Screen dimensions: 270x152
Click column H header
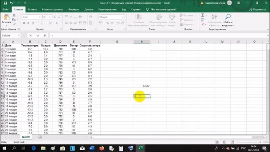click(x=142, y=42)
